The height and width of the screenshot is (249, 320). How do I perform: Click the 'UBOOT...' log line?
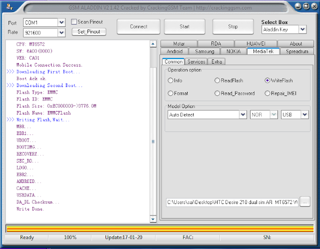26,140
